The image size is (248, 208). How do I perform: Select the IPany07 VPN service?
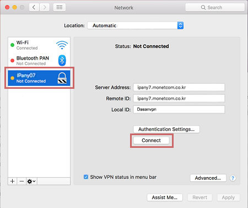tap(39, 78)
